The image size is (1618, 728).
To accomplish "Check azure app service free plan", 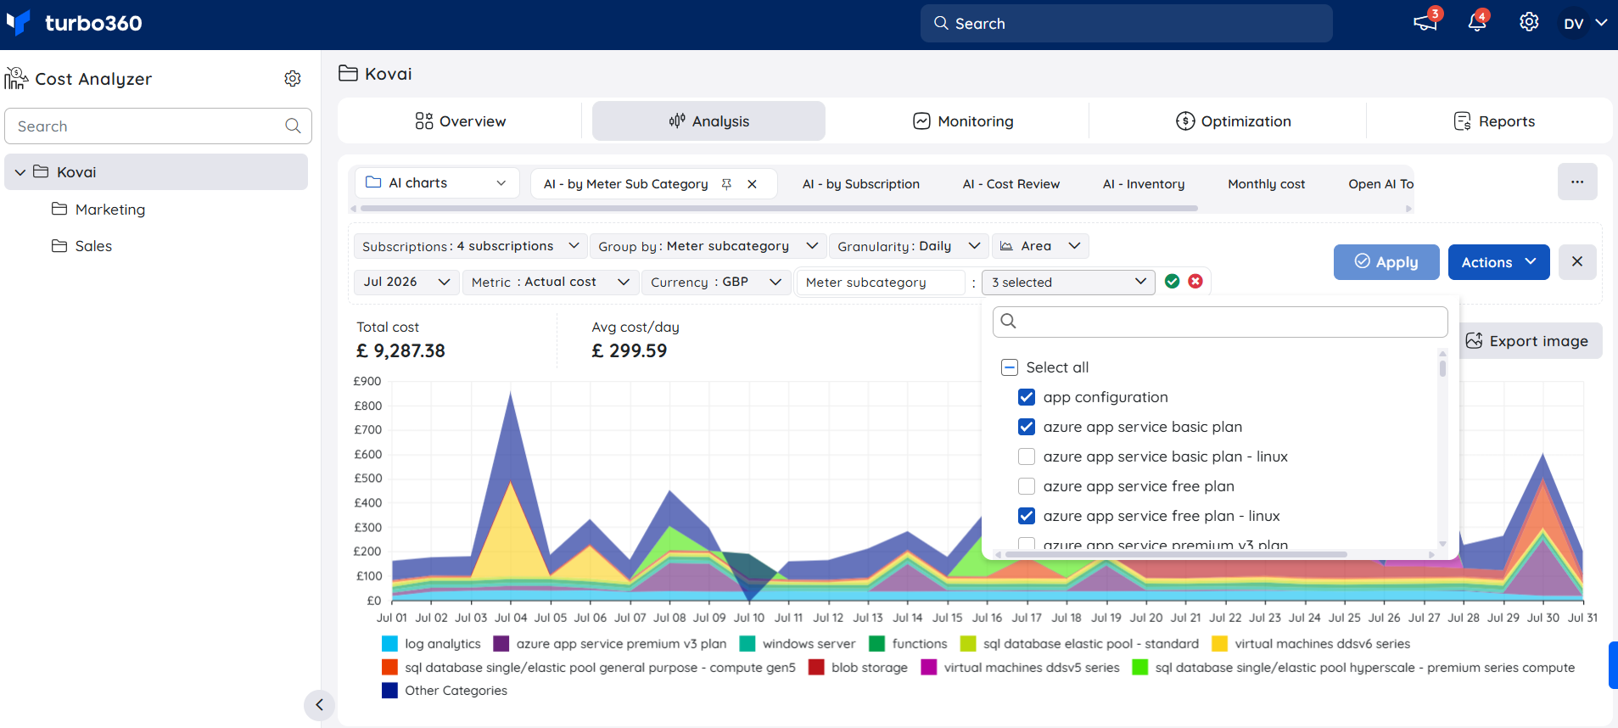I will point(1027,486).
